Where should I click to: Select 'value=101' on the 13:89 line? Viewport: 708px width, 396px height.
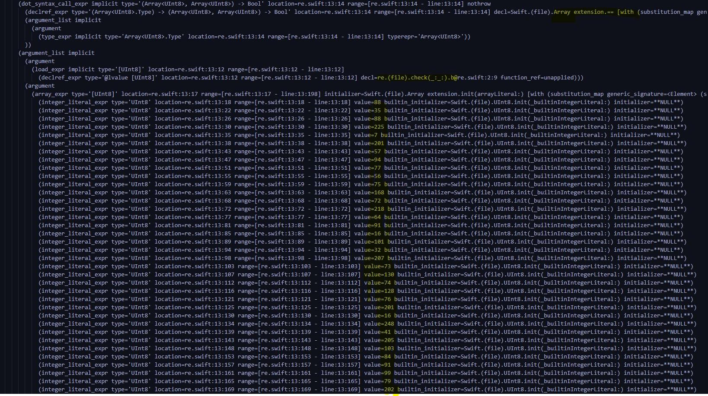coord(369,241)
